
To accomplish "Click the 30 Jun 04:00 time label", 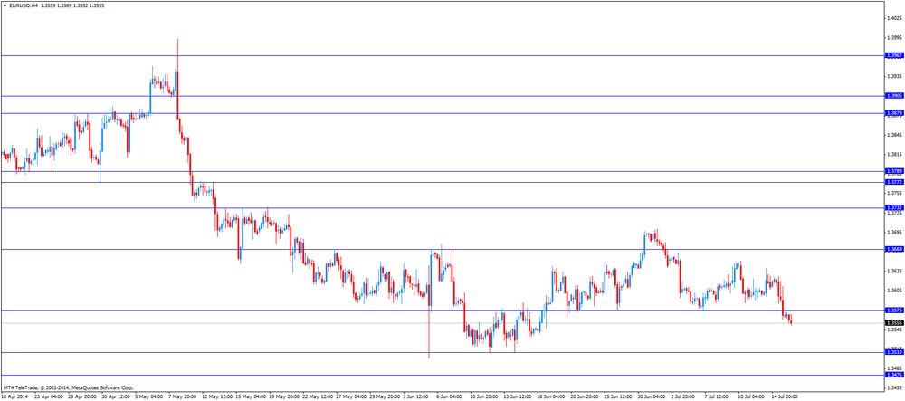I will [x=651, y=397].
